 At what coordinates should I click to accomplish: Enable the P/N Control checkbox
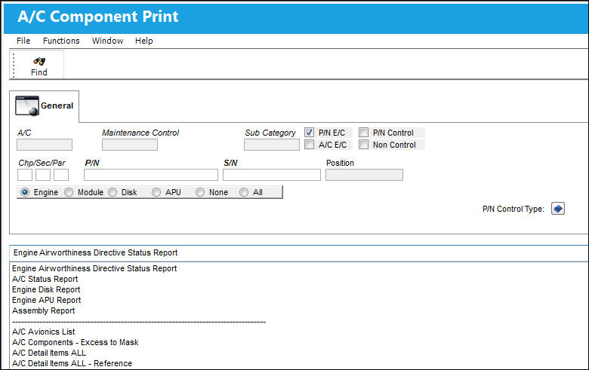click(364, 133)
